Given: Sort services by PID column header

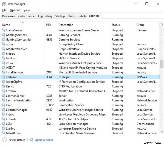Looking at the screenshot, I should pos(51,25).
